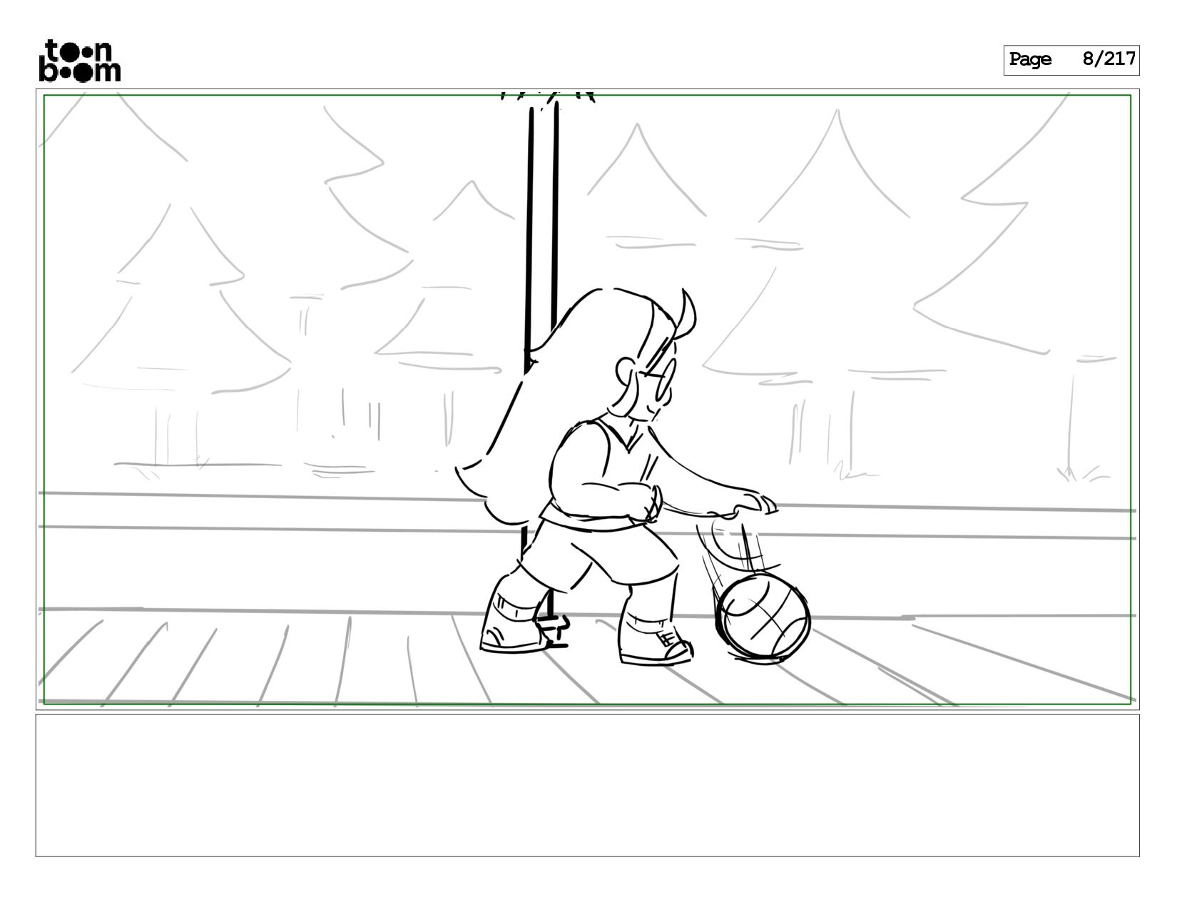The width and height of the screenshot is (1177, 910).
Task: Click the empty caption box below panel
Action: [x=587, y=785]
